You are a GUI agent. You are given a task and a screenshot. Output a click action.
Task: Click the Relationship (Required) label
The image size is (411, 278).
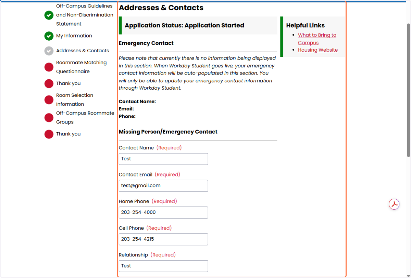click(x=147, y=255)
